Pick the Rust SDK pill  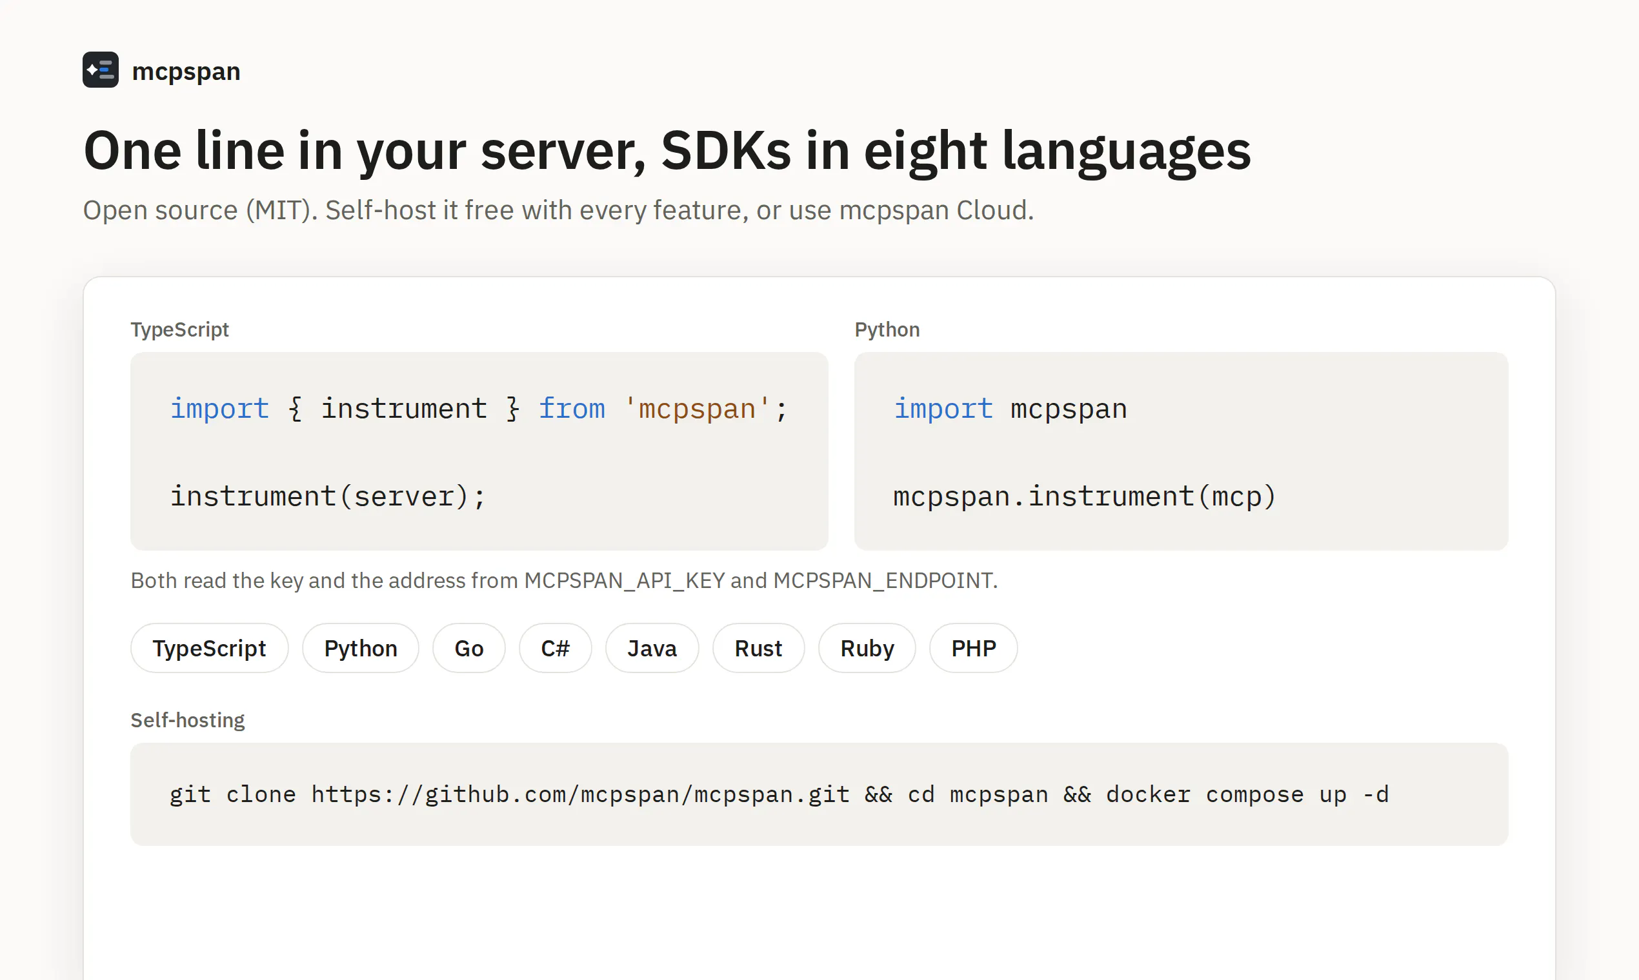click(759, 648)
